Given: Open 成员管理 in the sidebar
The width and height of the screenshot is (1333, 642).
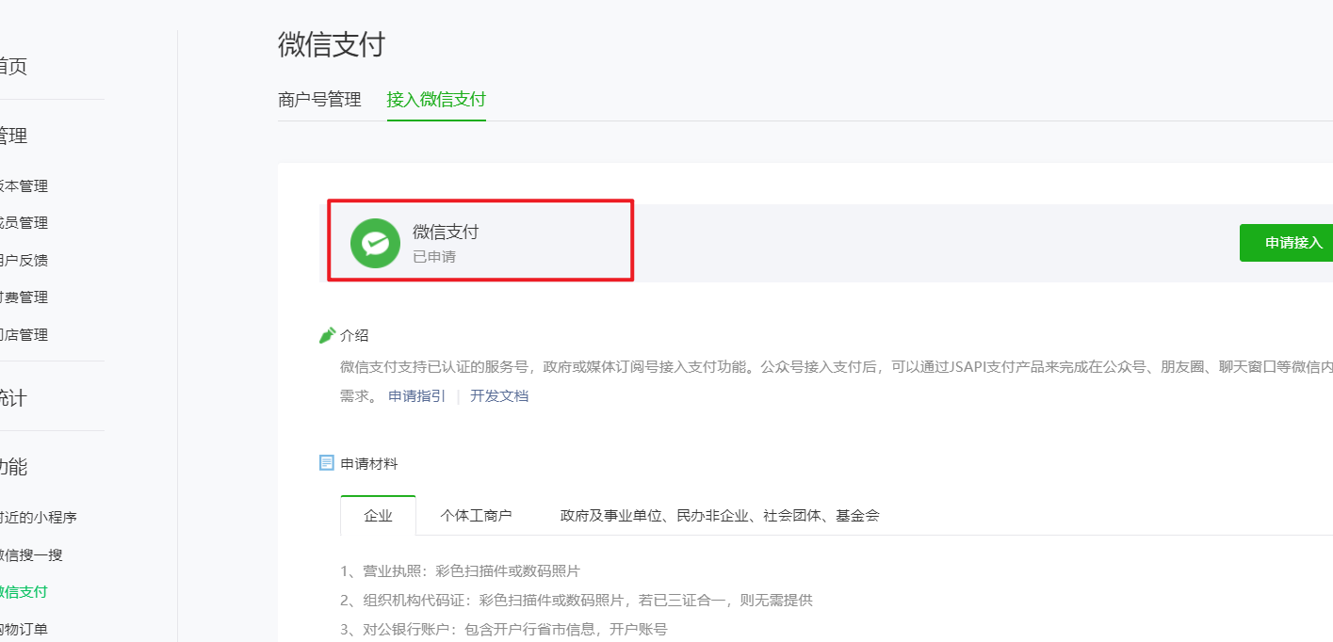Looking at the screenshot, I should [x=24, y=223].
